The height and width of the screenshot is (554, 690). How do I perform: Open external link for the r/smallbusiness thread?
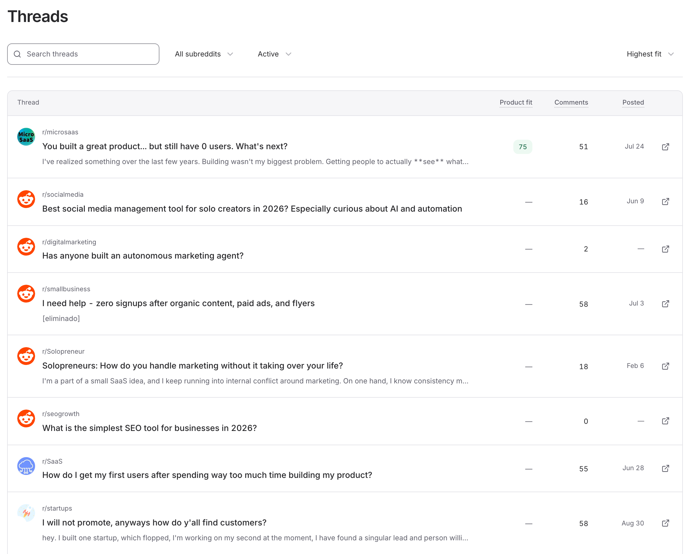click(665, 303)
